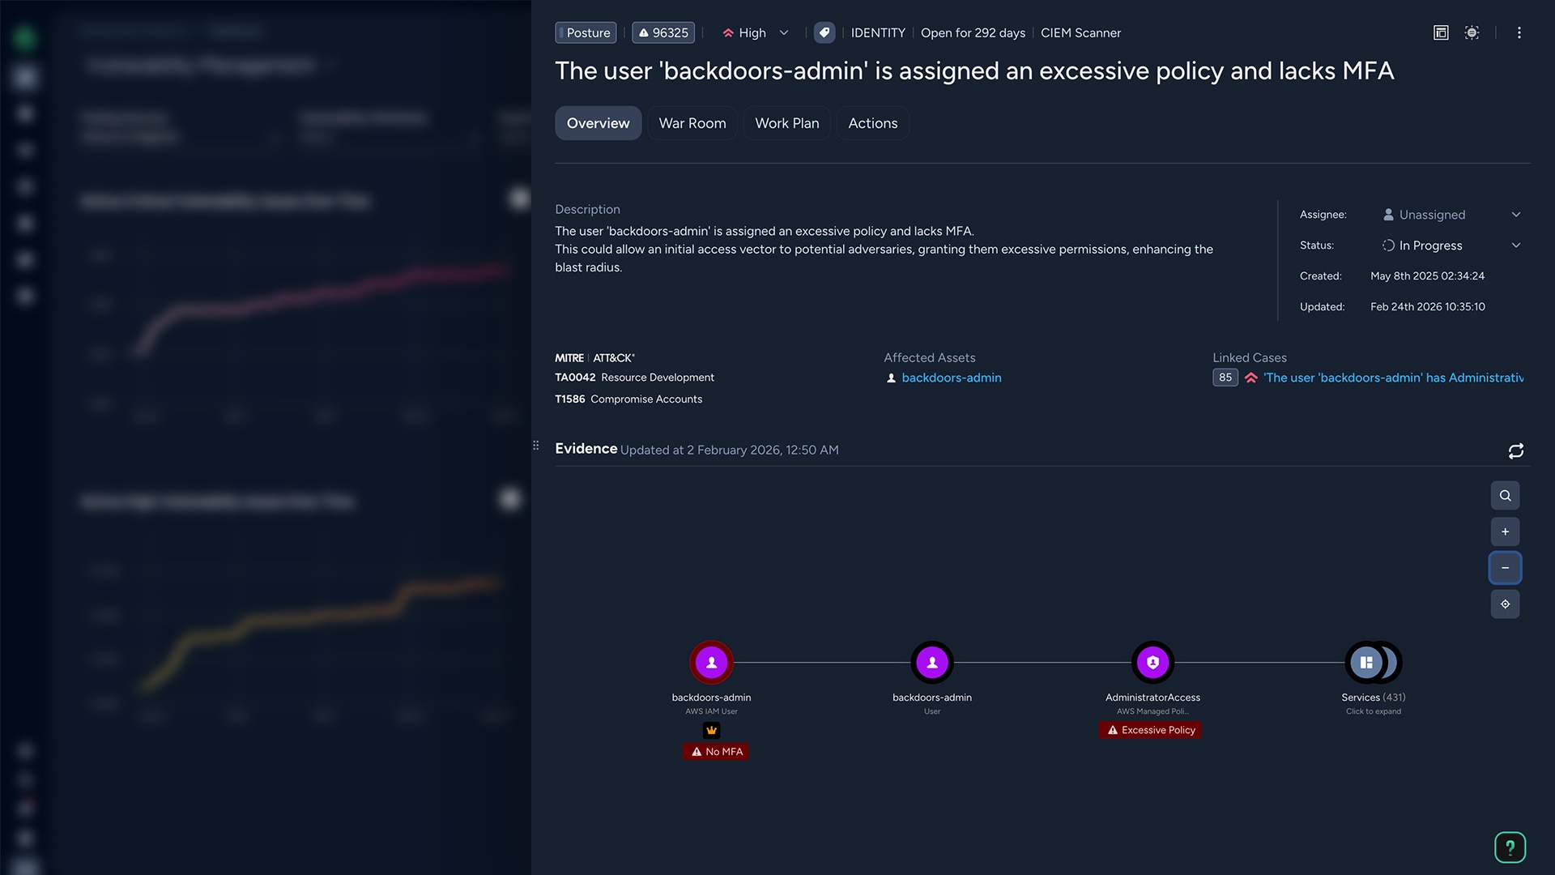This screenshot has width=1555, height=875.
Task: Open the linked case about Administrative access
Action: (x=1393, y=378)
